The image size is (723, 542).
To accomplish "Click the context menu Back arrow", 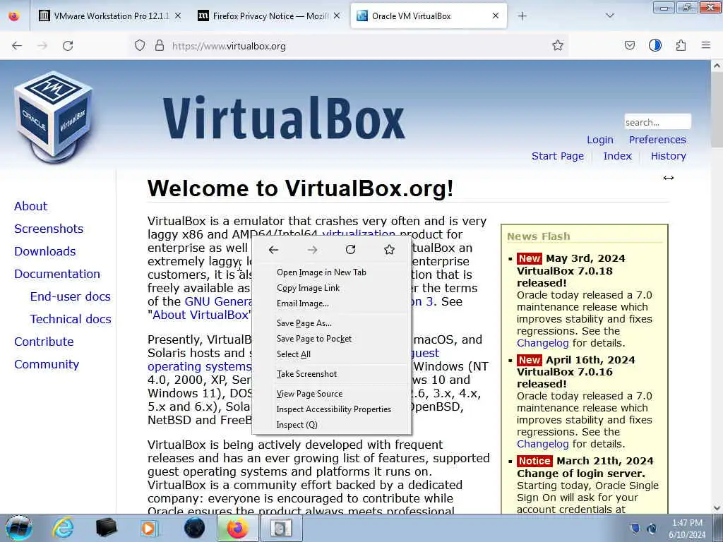I will pos(273,250).
